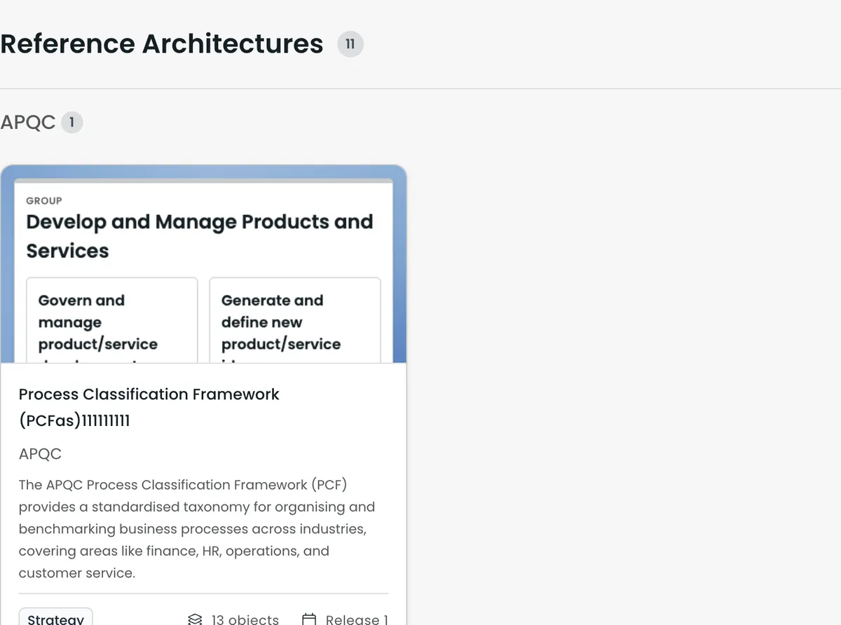The width and height of the screenshot is (841, 625).
Task: Click the layers icon beside 13 objects
Action: (195, 619)
